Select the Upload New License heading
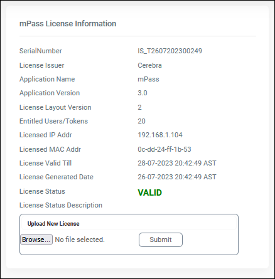The height and width of the screenshot is (279, 275). coord(53,224)
